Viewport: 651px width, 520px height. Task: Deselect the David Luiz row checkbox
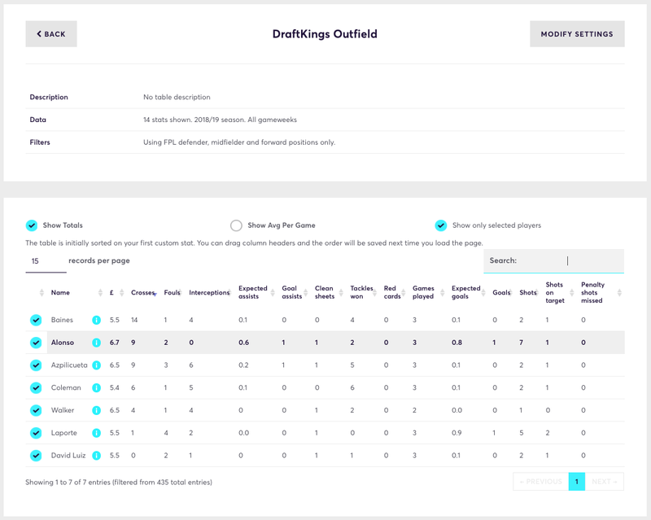36,455
